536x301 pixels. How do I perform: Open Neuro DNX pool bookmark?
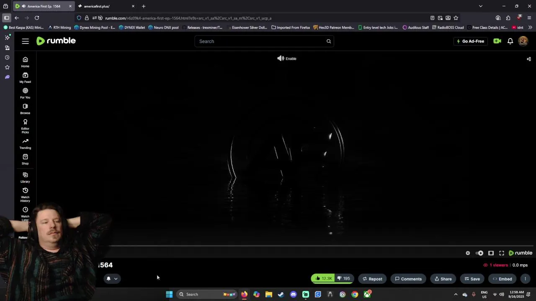coord(163,28)
